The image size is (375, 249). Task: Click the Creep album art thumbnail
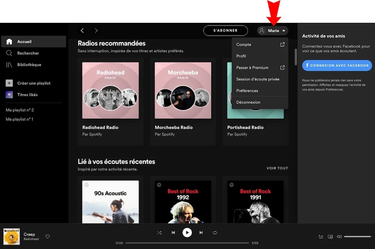point(11,237)
